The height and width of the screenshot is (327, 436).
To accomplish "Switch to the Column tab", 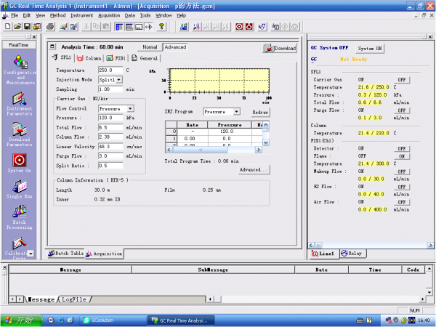I will [x=89, y=58].
